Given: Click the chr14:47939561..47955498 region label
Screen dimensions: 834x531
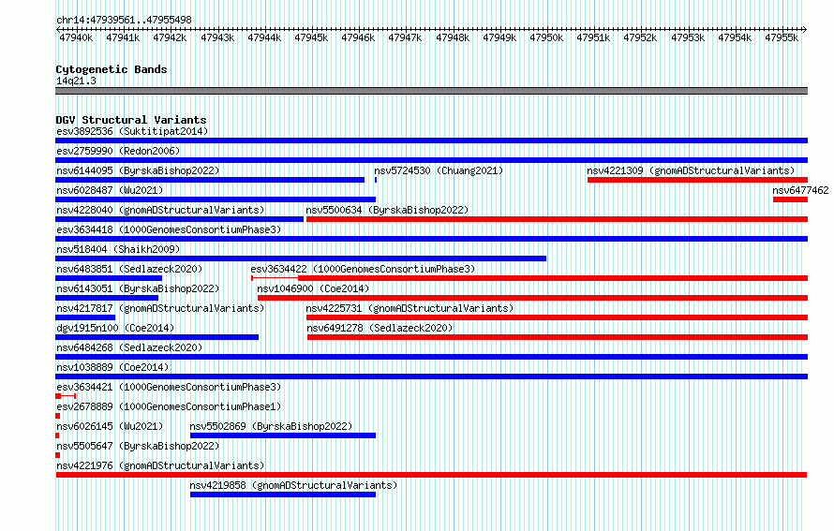Looking at the screenshot, I should pos(124,20).
